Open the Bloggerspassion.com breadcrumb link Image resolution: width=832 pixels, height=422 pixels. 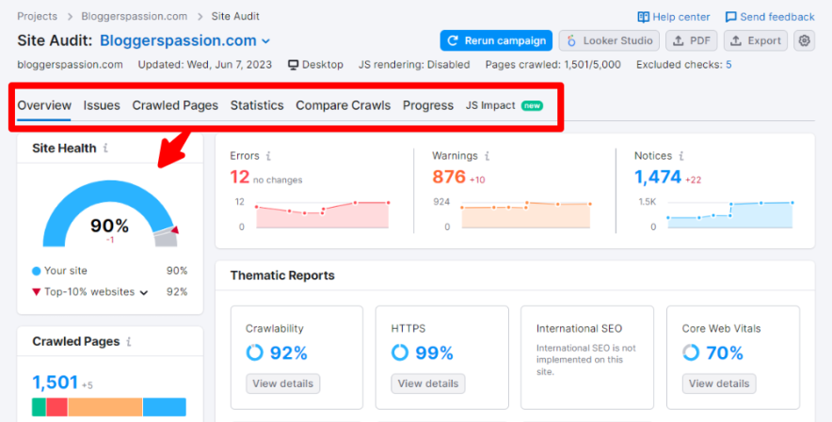[135, 16]
